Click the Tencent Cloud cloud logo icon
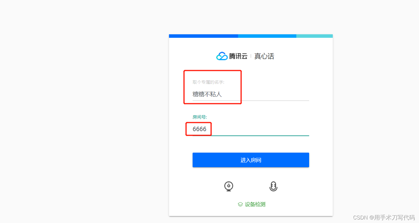The width and height of the screenshot is (419, 223). 222,56
